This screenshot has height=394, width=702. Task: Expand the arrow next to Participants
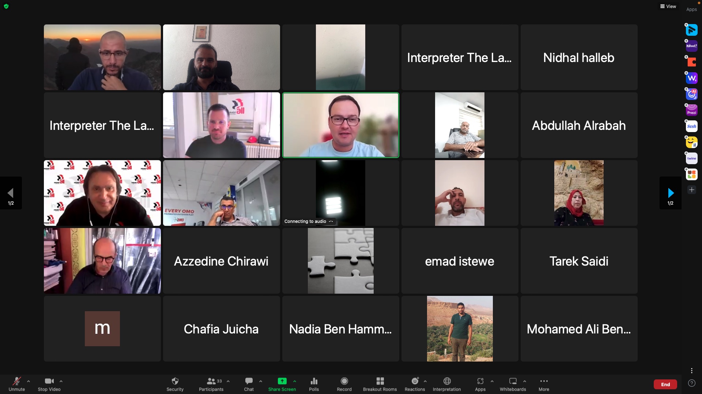pos(228,381)
